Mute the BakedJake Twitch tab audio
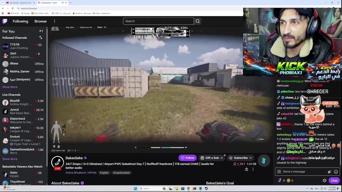This screenshot has height=192, width=342. pyautogui.click(x=63, y=3)
